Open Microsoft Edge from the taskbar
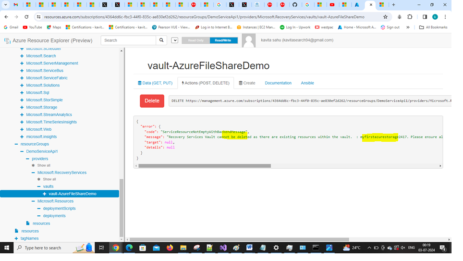 tap(129, 248)
